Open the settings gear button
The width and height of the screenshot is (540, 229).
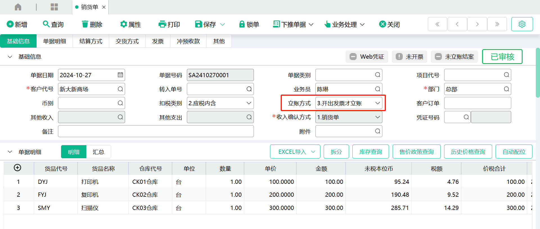[522, 24]
